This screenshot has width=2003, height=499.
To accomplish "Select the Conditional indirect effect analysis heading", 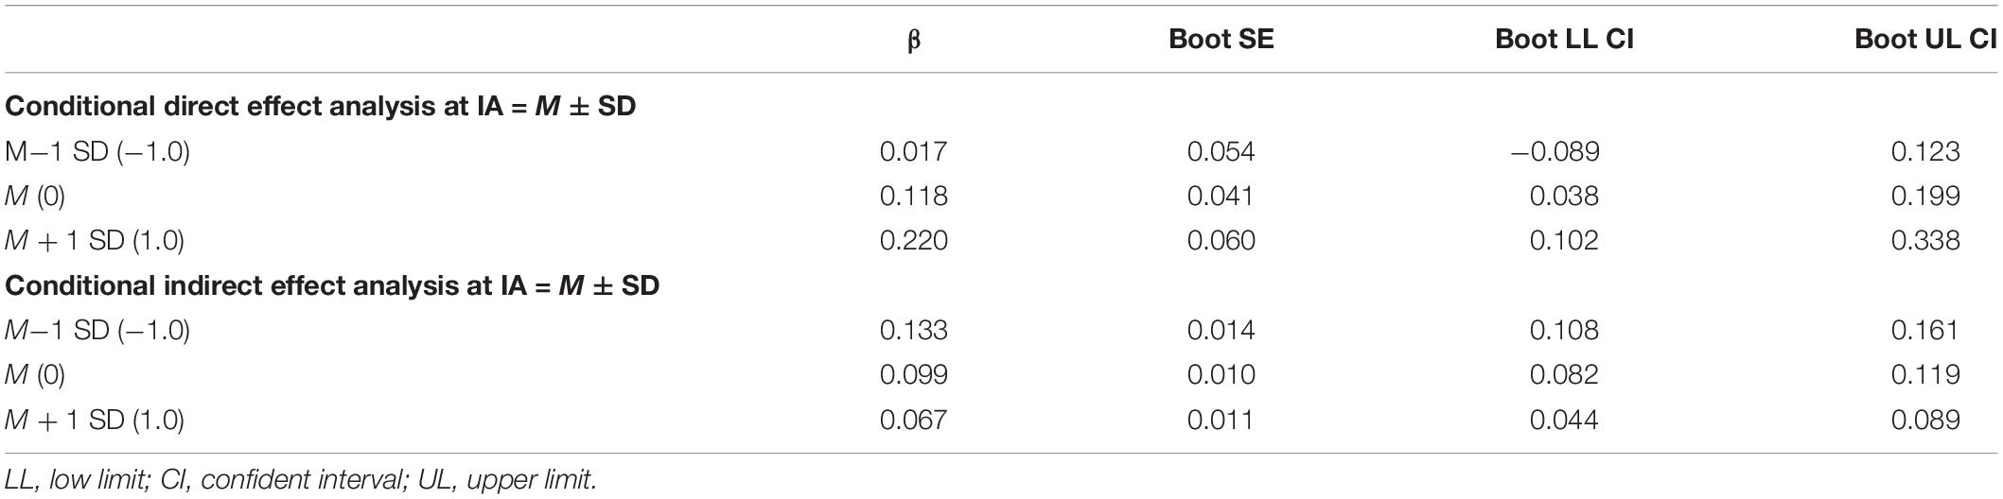I will (332, 284).
